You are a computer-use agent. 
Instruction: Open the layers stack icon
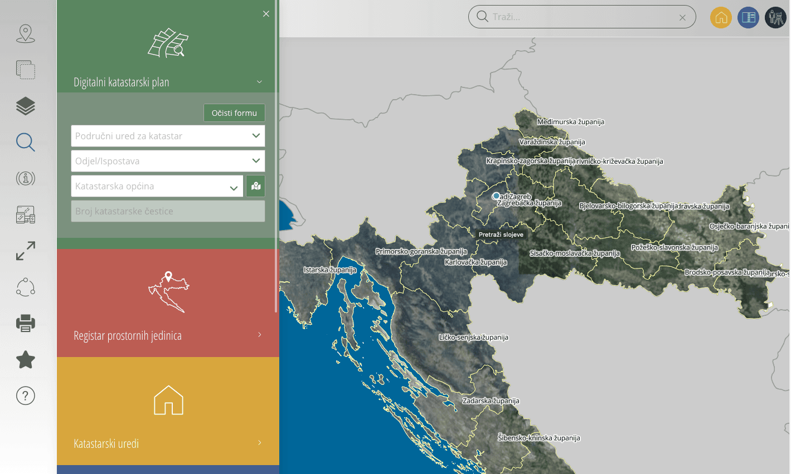point(26,106)
